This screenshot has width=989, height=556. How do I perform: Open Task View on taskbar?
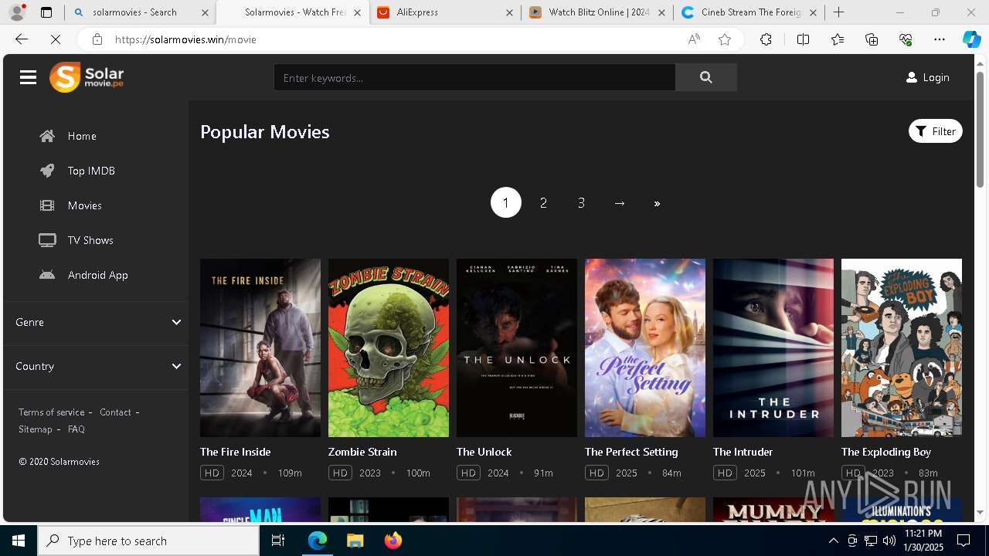tap(278, 541)
